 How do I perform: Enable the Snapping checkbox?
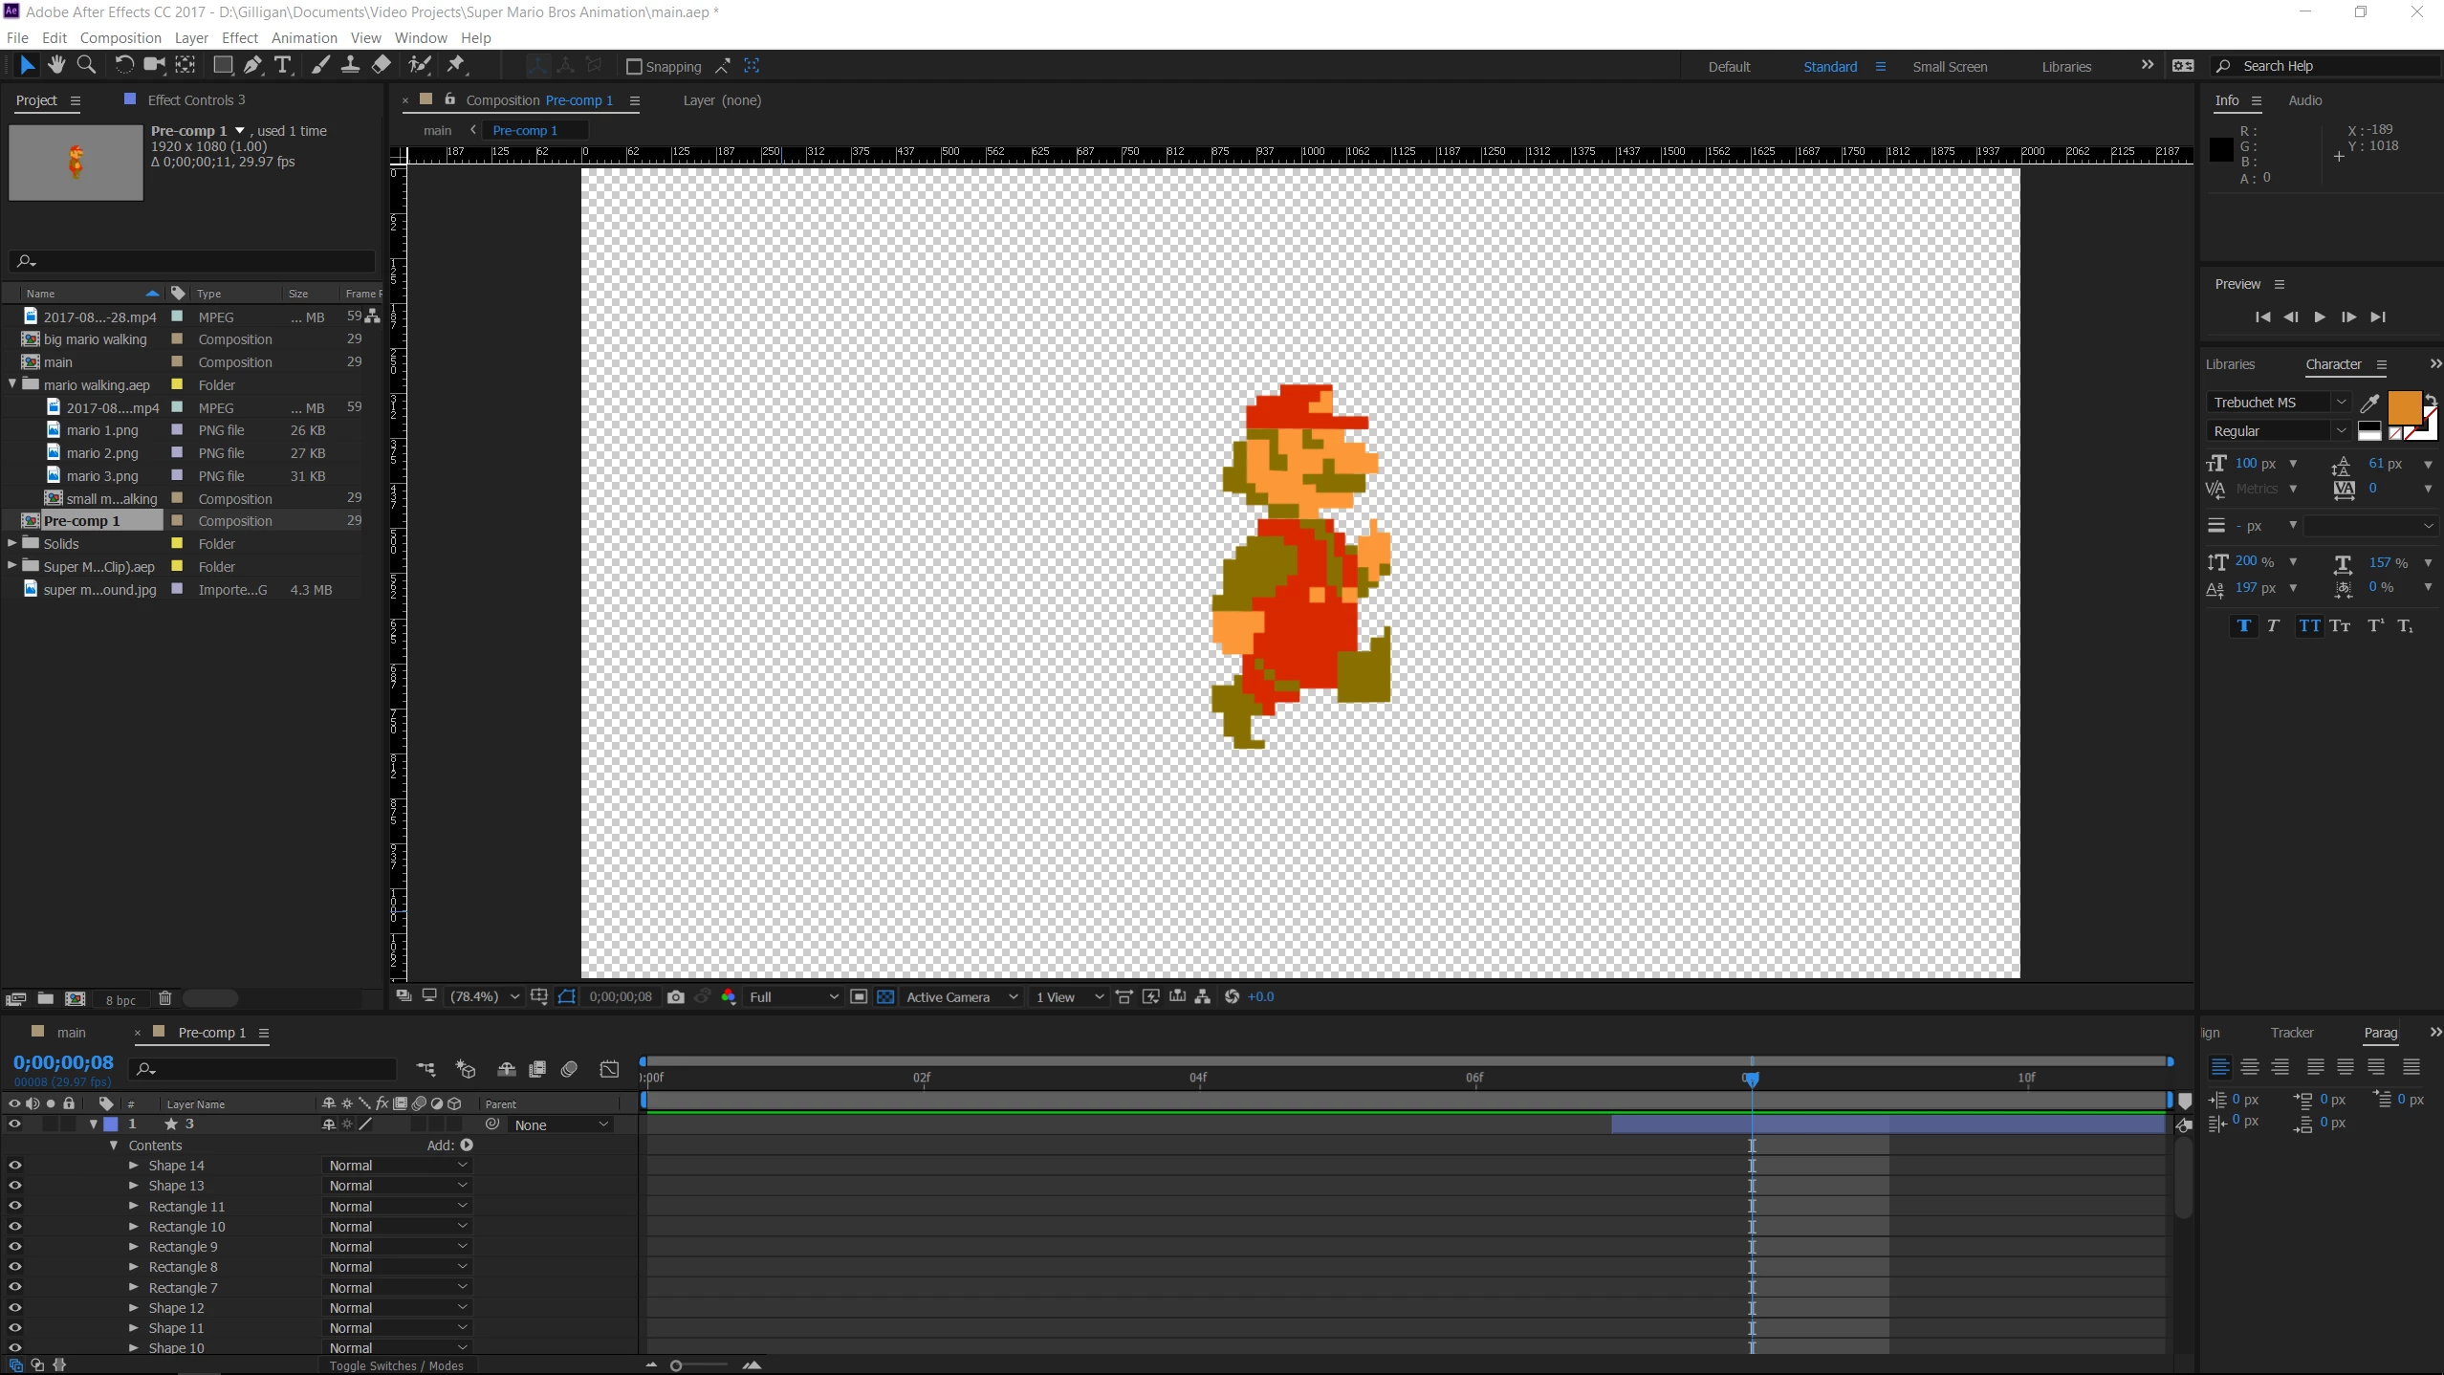tap(633, 67)
